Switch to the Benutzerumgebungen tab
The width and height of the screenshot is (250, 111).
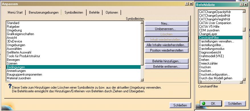tap(44, 12)
